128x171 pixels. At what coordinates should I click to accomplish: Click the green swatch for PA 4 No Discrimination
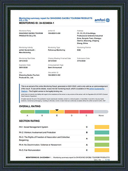[x=102, y=145]
